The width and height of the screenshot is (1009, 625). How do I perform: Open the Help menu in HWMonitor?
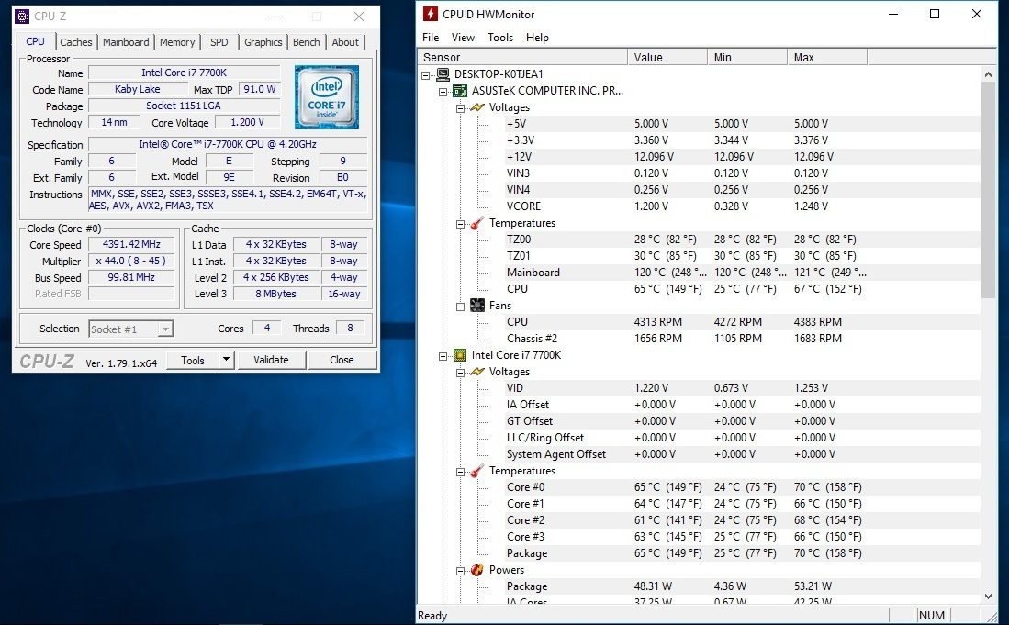[x=537, y=38]
